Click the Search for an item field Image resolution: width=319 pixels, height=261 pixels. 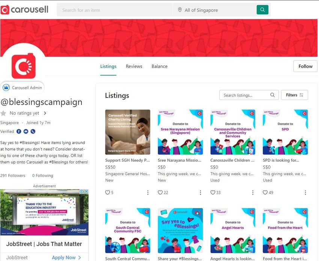114,10
